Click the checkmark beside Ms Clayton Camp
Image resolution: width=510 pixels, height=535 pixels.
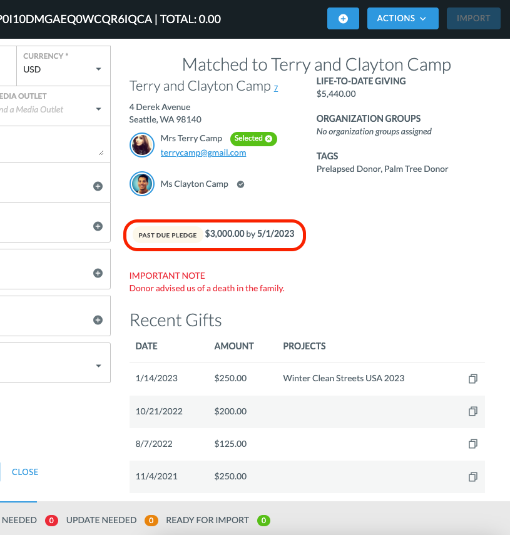[241, 184]
